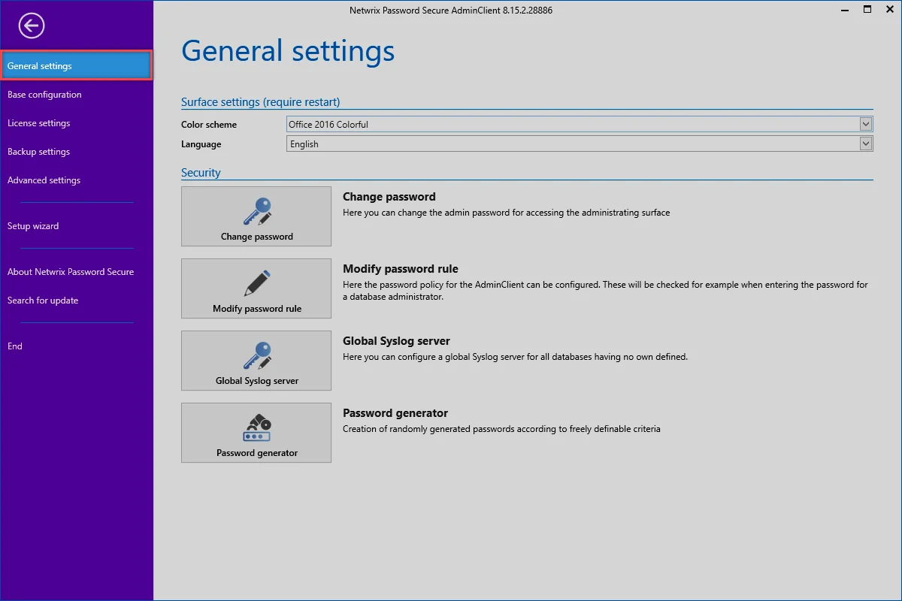Click the bold Modify password rule heading

[401, 269]
